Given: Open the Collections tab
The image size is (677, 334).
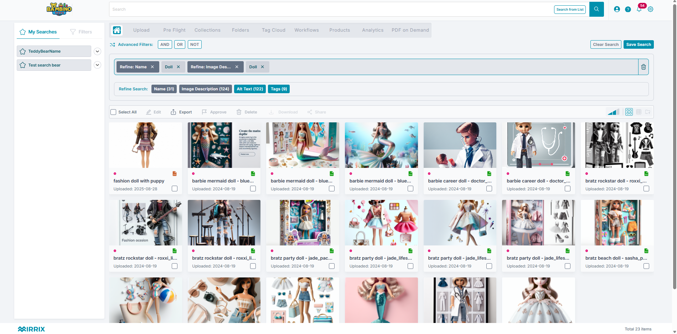Looking at the screenshot, I should 207,30.
